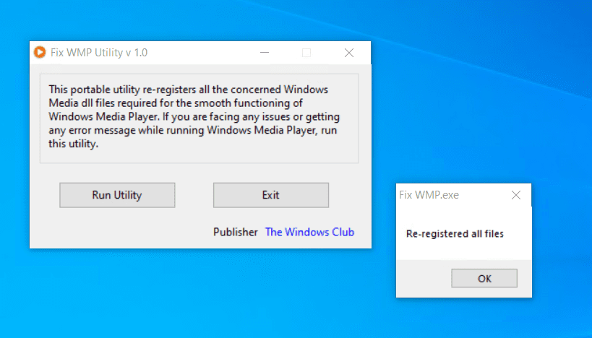Minimize the Fix WMP Utility window
Screen dimensions: 592x338
tap(265, 53)
